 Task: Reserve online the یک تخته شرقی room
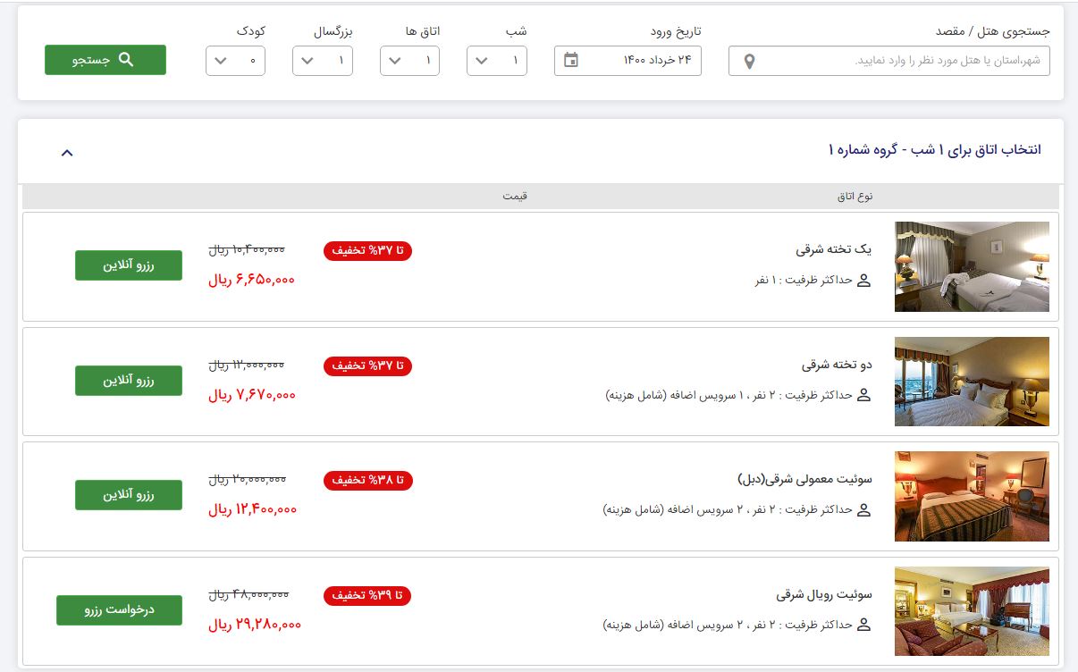click(129, 265)
